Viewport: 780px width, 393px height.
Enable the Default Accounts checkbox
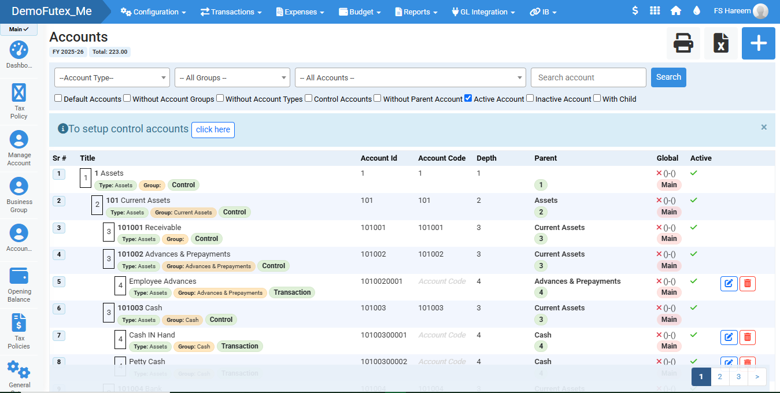click(58, 98)
